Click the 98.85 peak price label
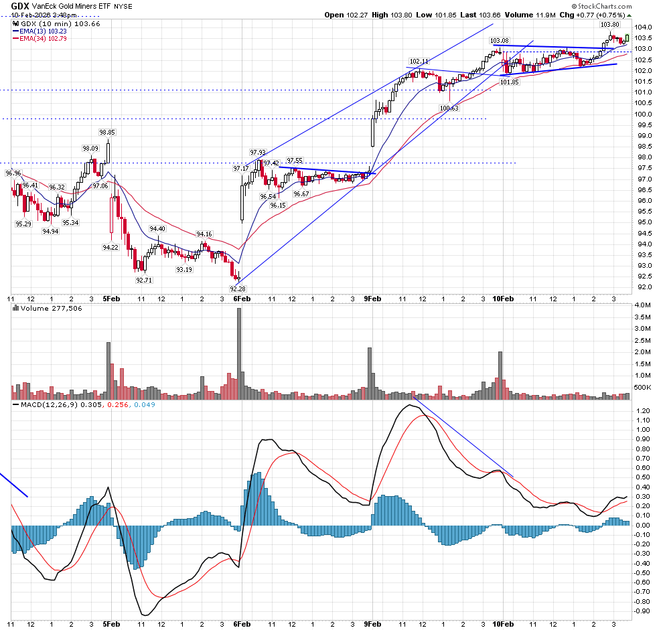 107,132
